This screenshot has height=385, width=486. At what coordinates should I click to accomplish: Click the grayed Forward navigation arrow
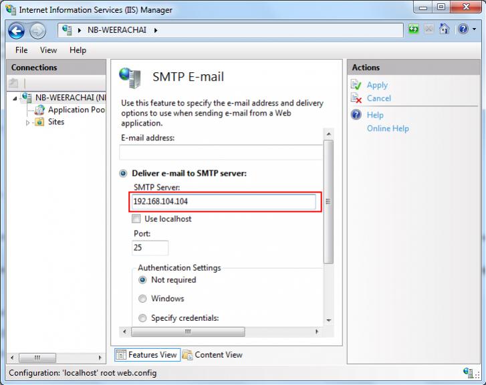click(37, 31)
